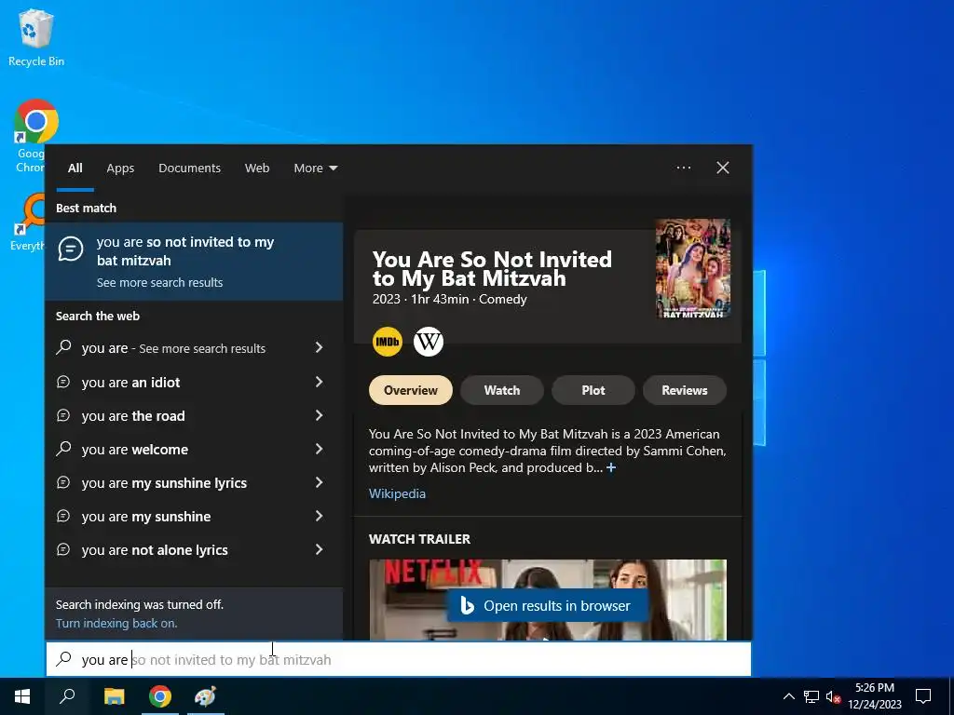Expand arrow for 'you are - See more search results'
Screen dimensions: 954x715
click(x=319, y=347)
